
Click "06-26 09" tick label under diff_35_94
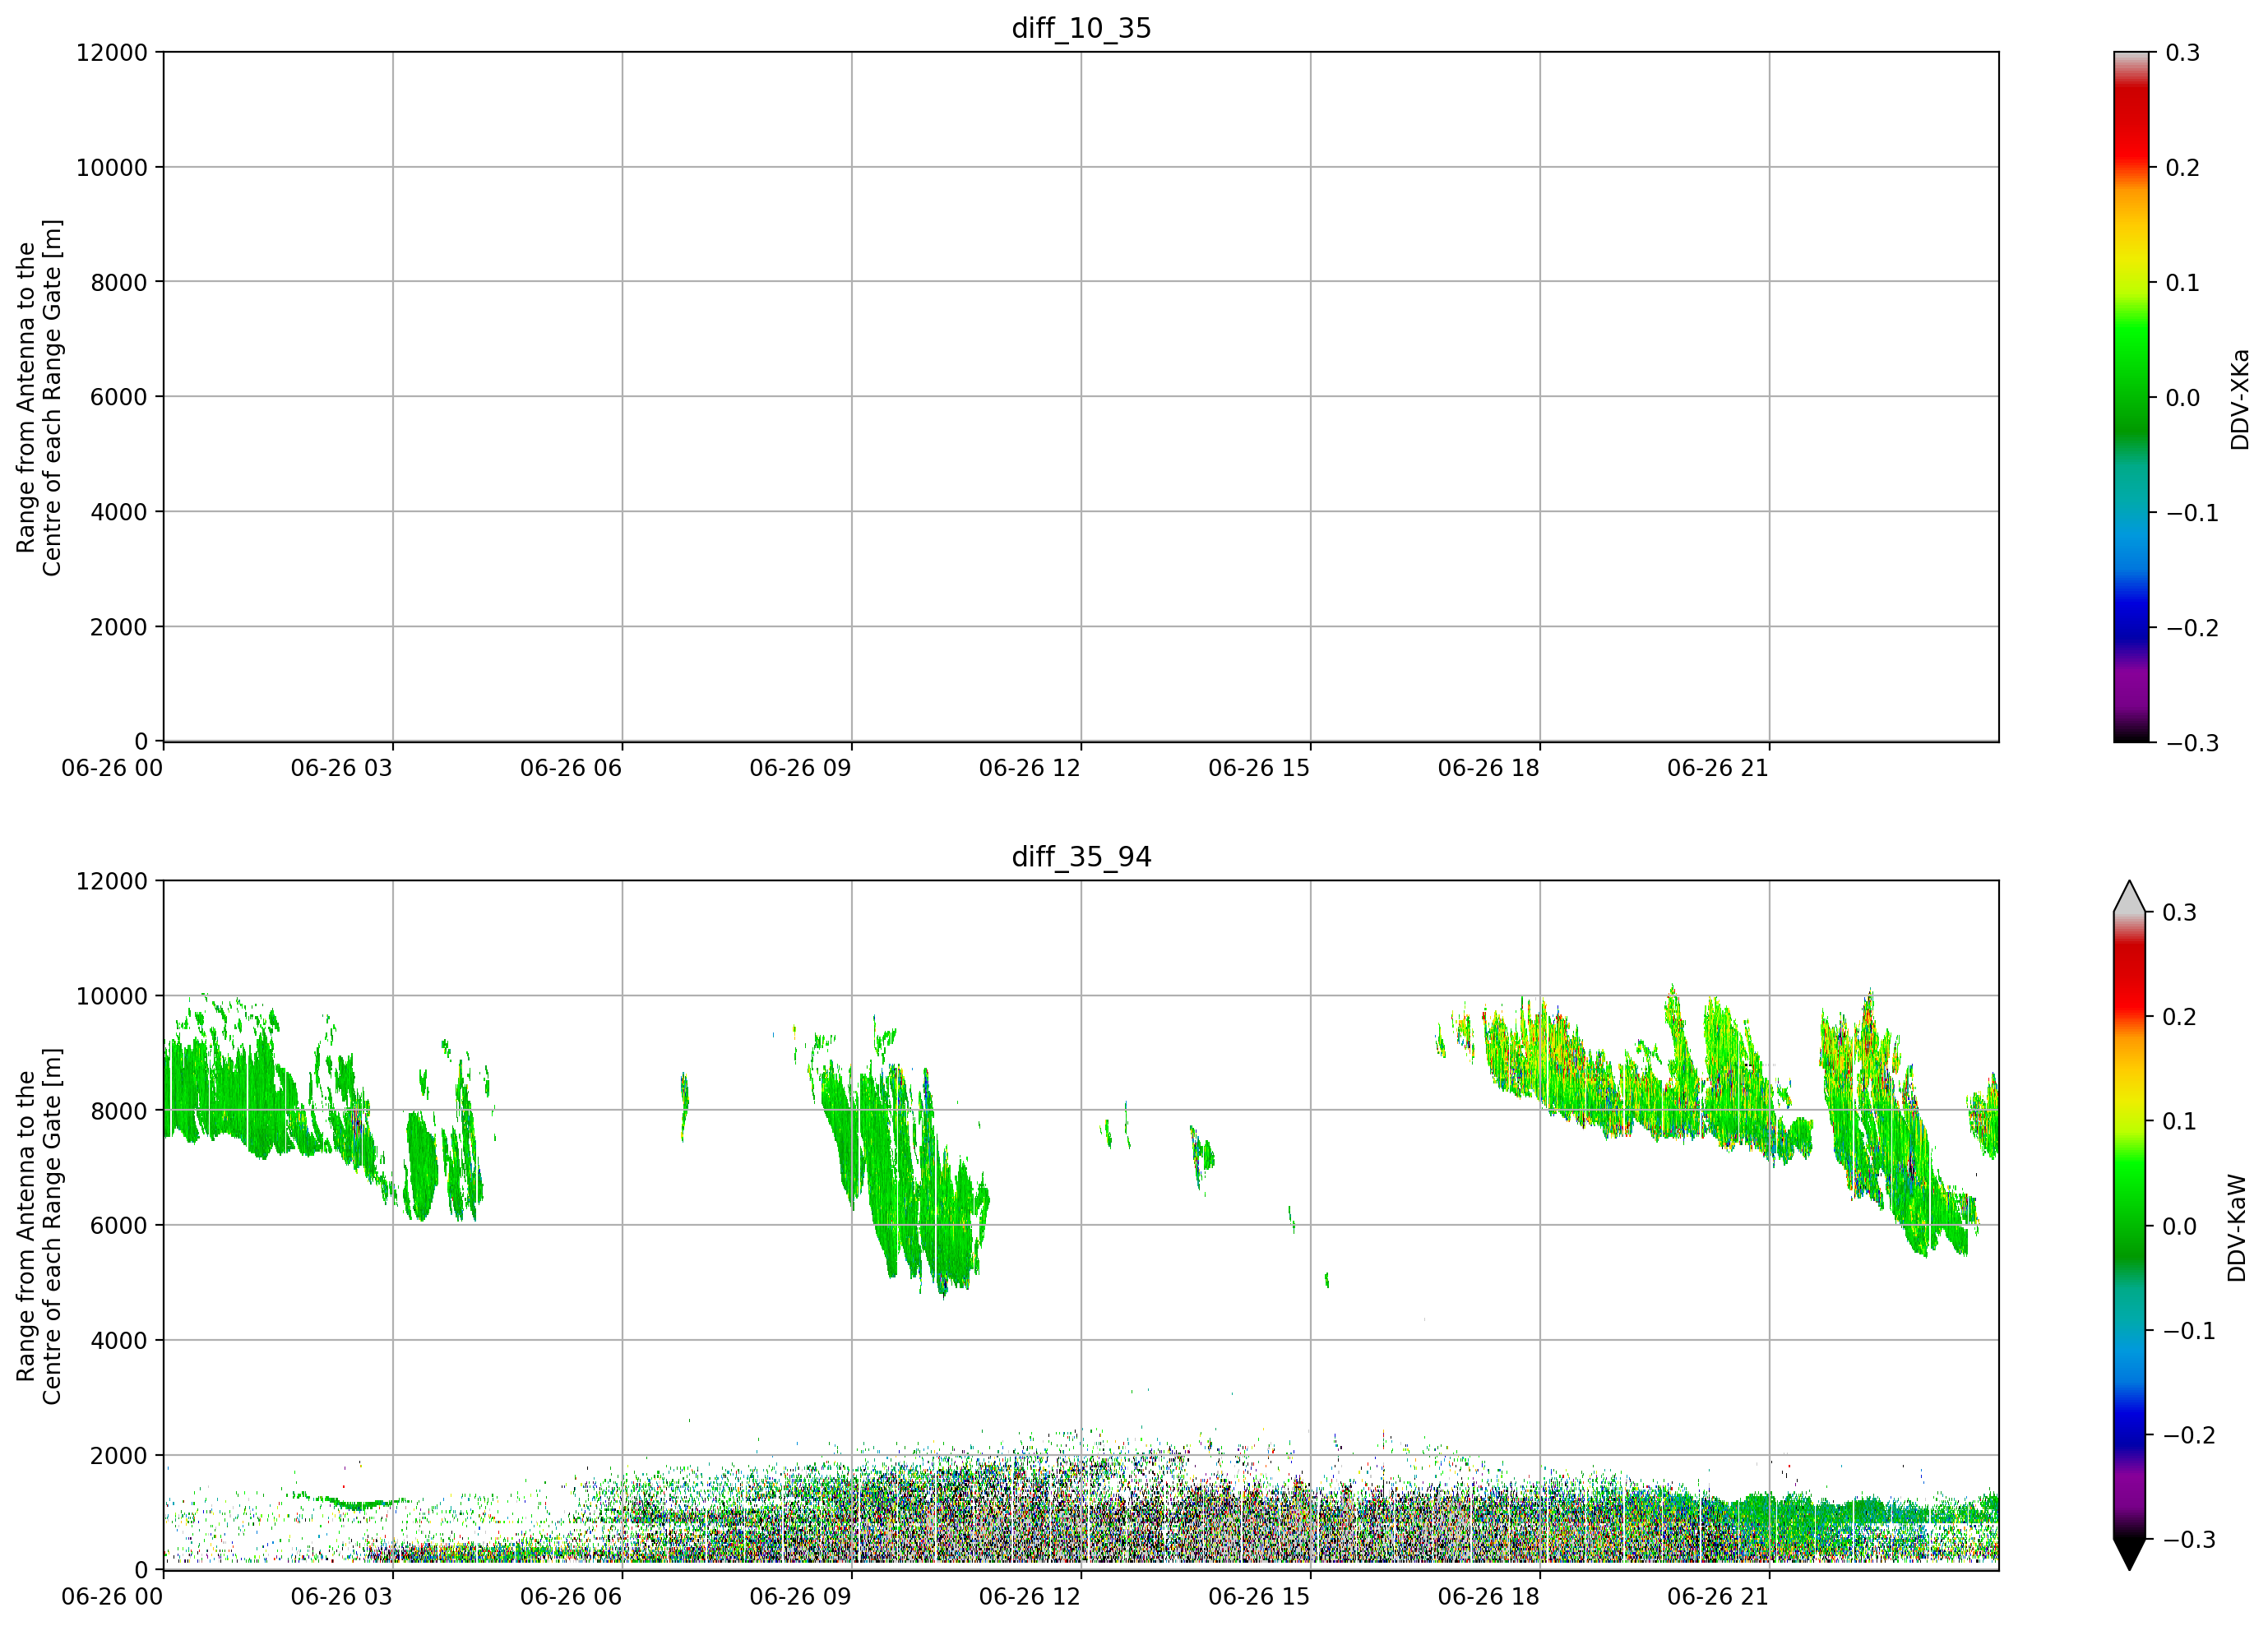pos(801,1596)
